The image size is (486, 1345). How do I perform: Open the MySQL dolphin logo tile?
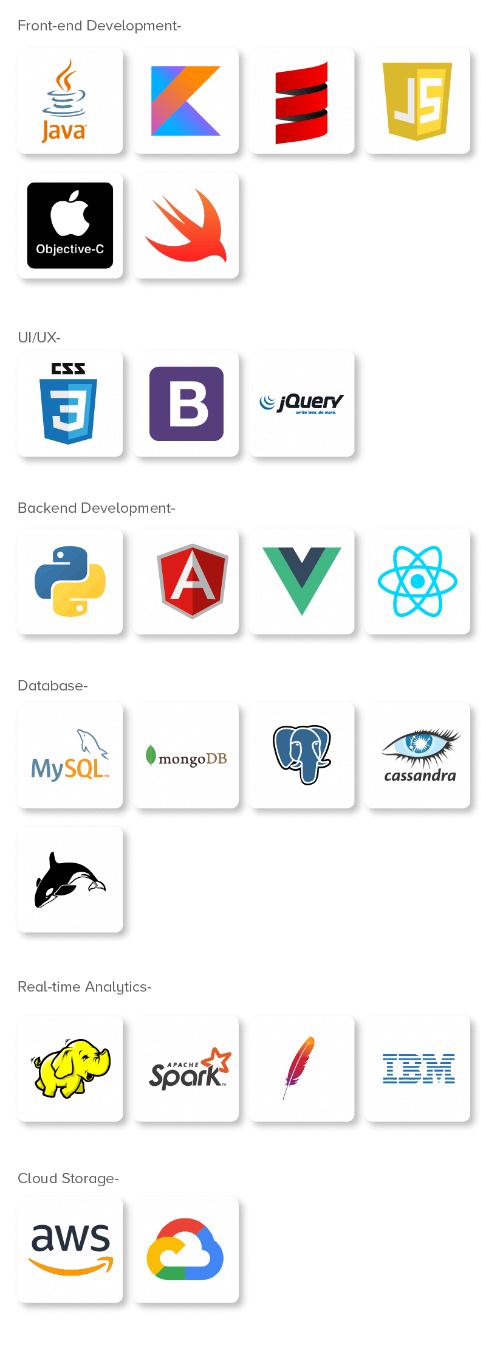point(70,756)
